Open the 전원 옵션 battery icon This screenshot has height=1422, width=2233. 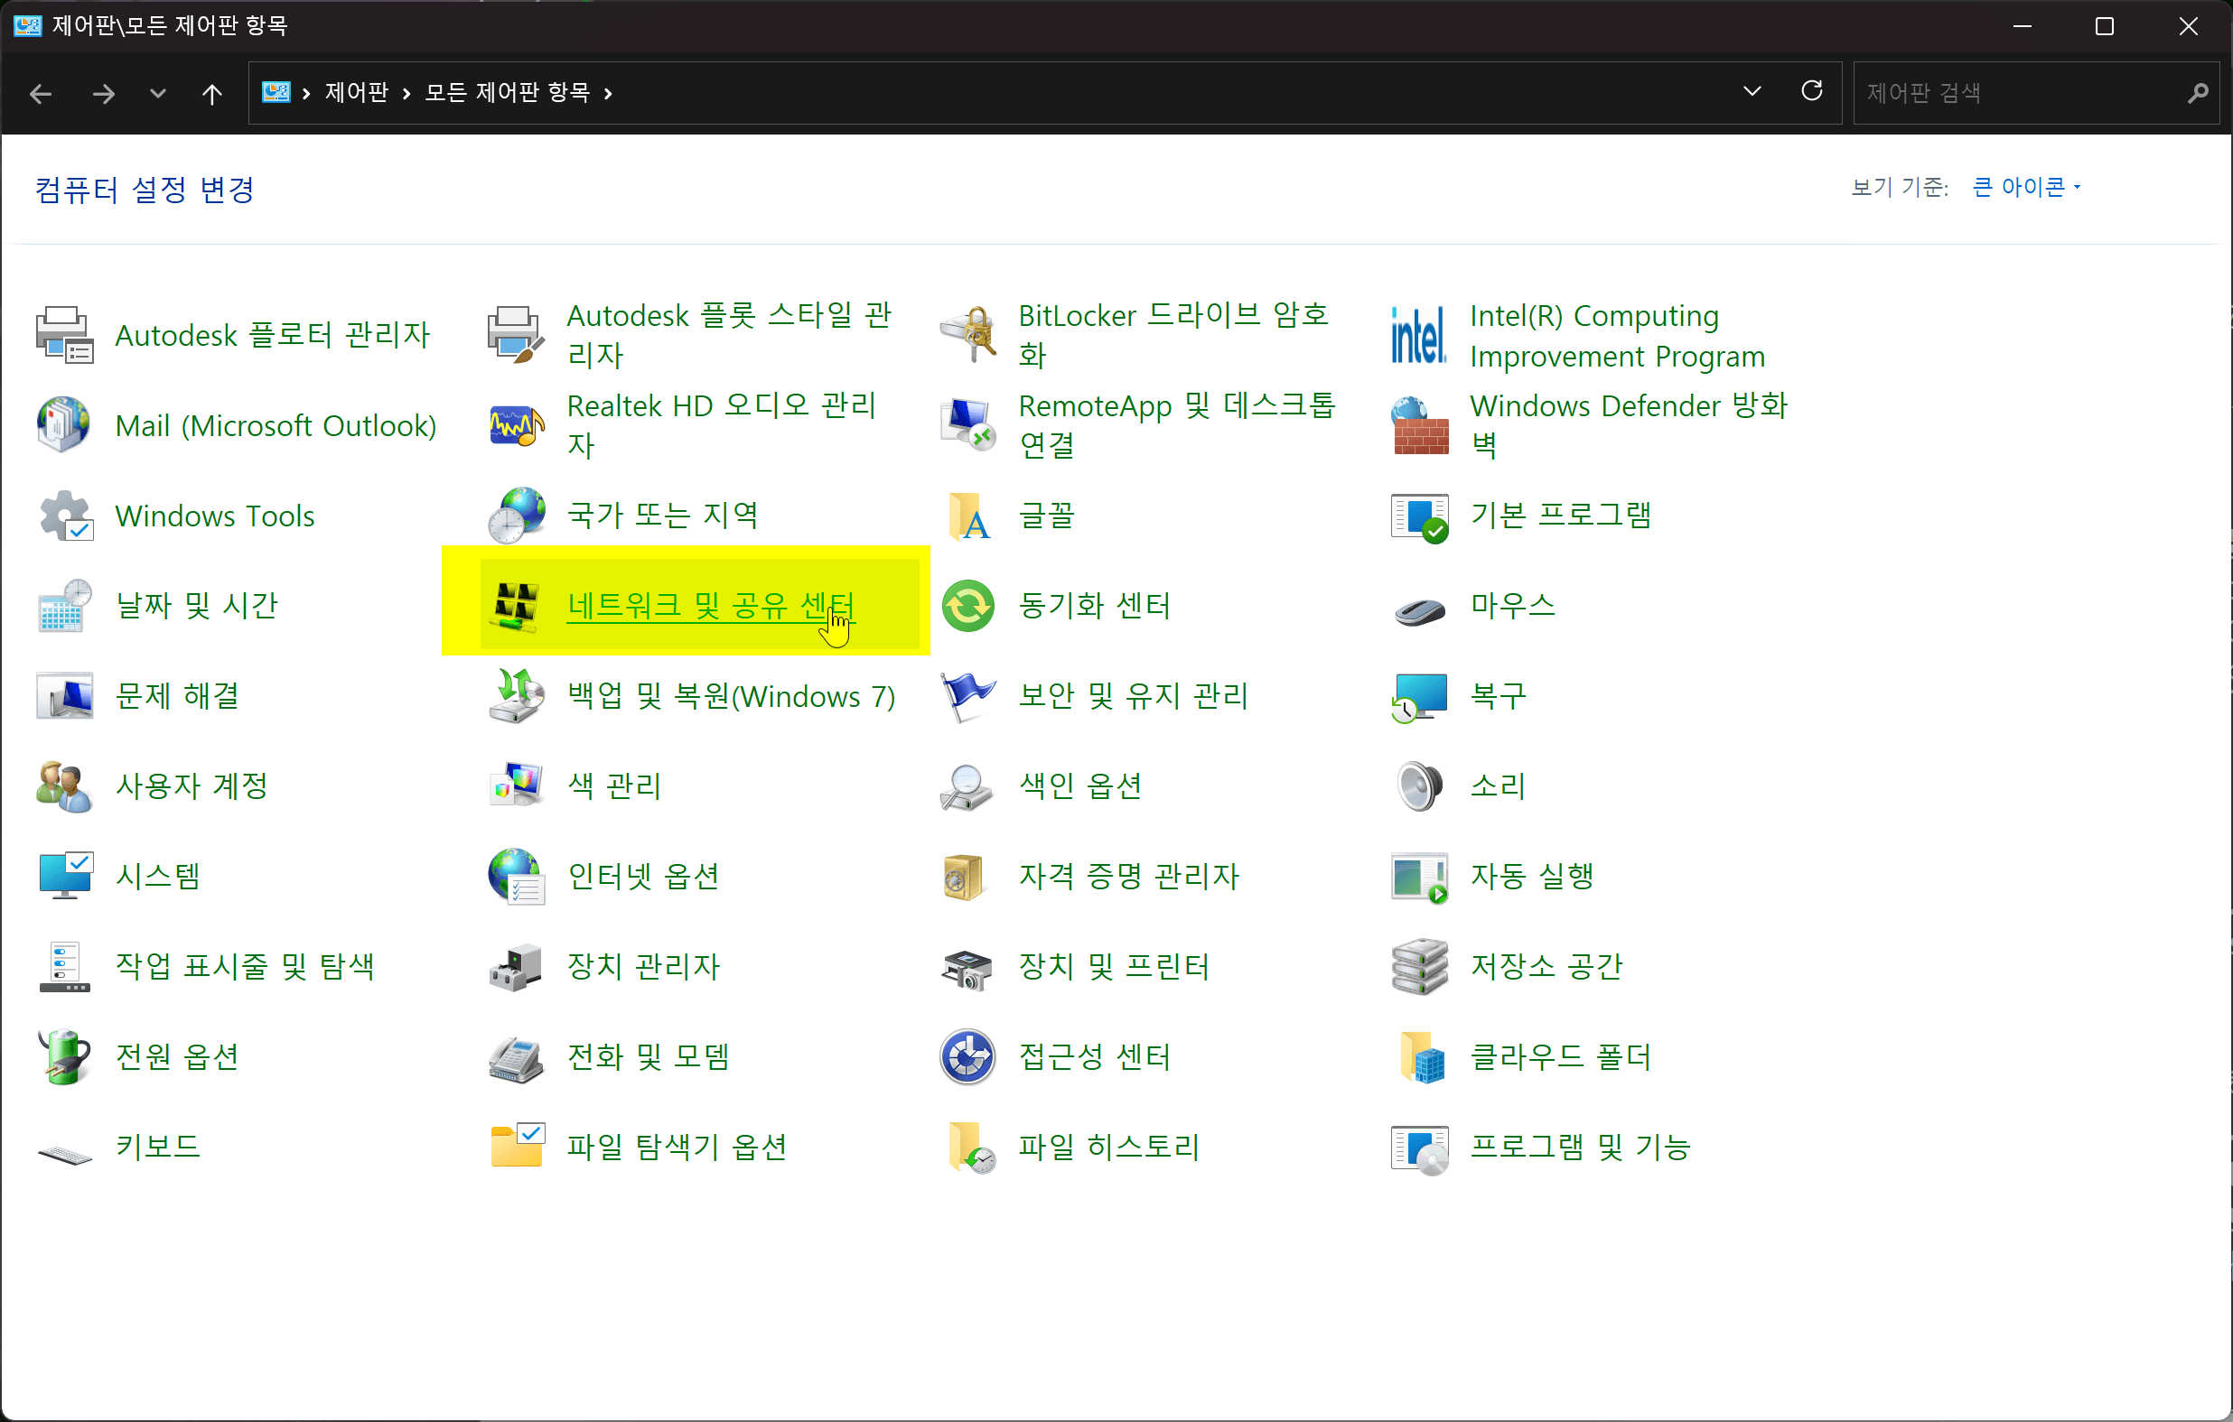click(64, 1056)
